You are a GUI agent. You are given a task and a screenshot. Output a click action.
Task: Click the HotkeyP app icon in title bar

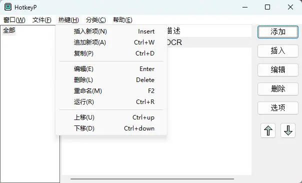(x=8, y=7)
